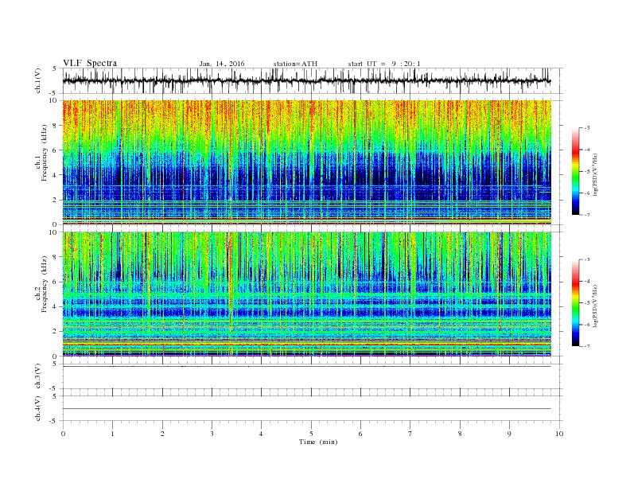Click the flat ch.3 voltage trace line

307,367
